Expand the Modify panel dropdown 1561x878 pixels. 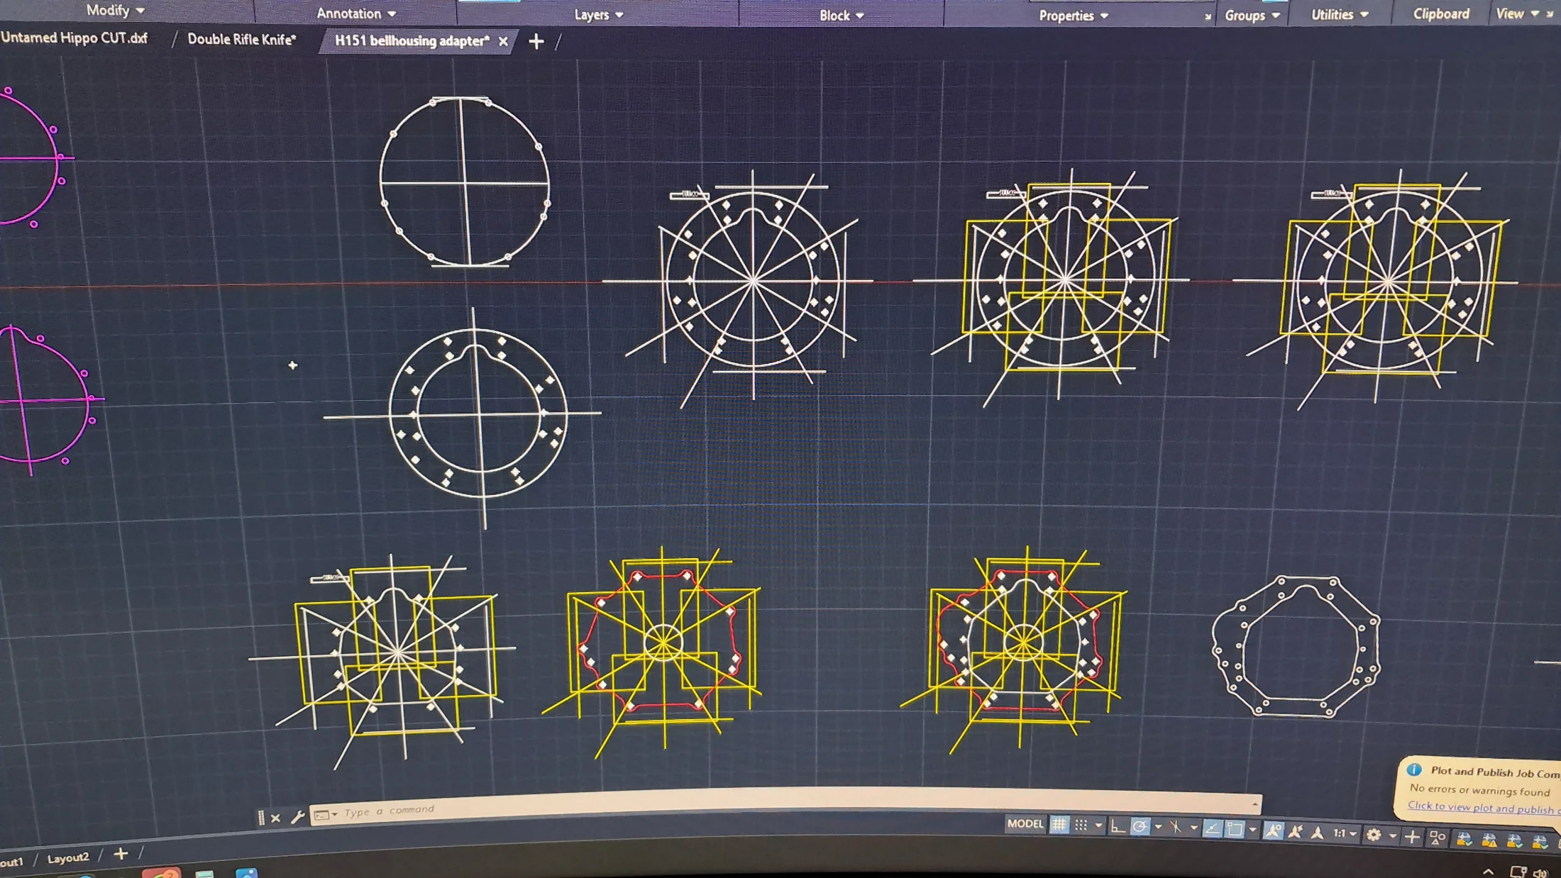(x=140, y=11)
